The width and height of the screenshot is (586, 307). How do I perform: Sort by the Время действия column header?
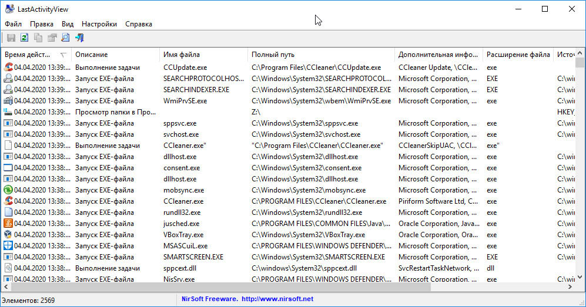tap(36, 55)
